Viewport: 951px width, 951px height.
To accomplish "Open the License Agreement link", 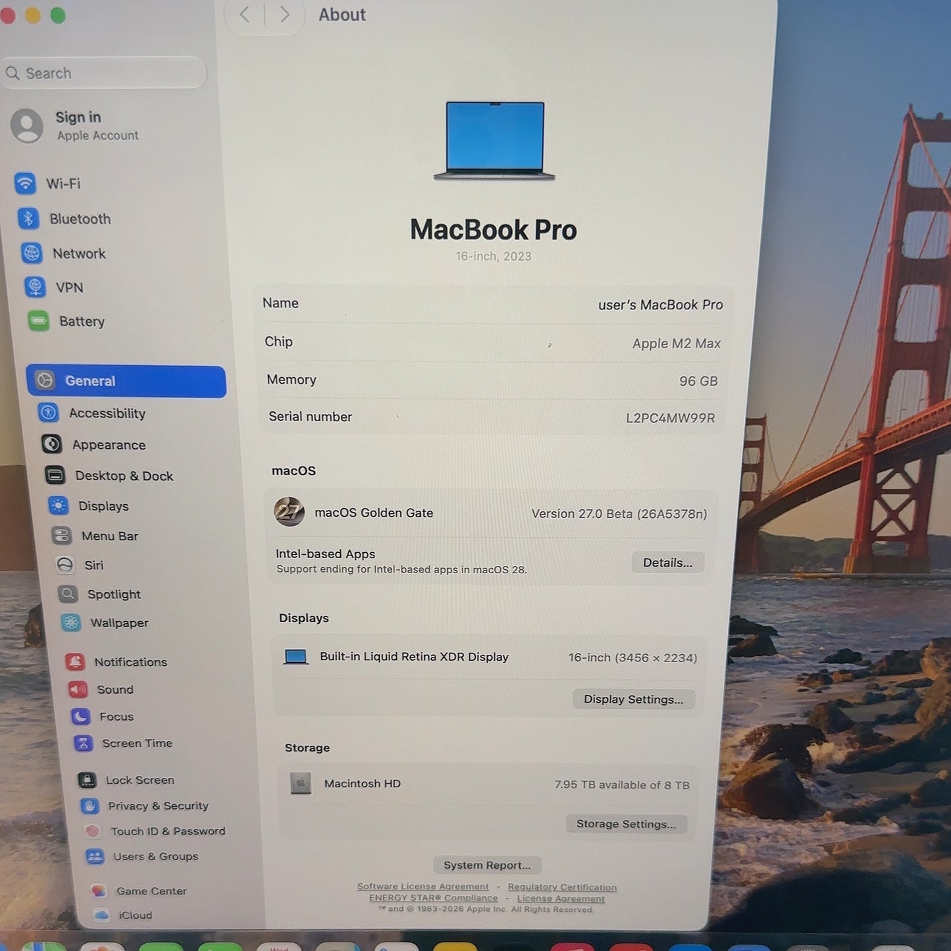I will 561,898.
